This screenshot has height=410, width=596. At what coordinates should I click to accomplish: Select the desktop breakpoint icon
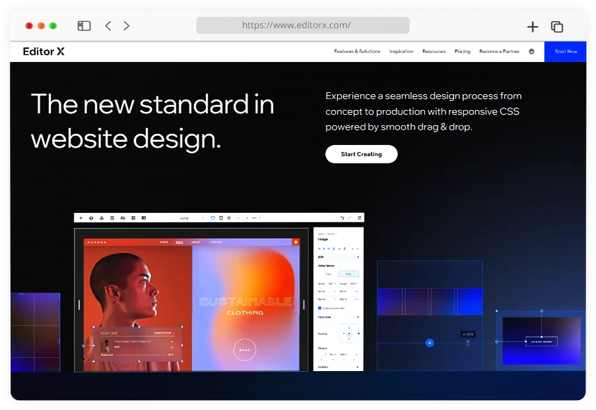pyautogui.click(x=213, y=218)
